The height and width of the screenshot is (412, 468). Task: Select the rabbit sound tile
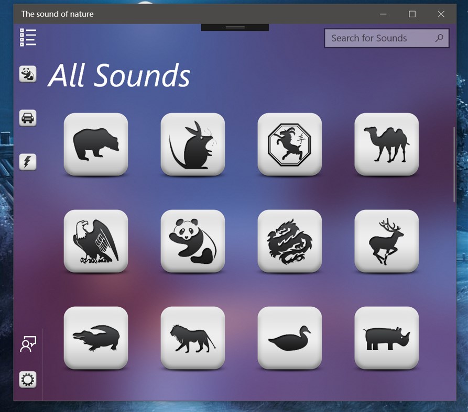pos(193,144)
